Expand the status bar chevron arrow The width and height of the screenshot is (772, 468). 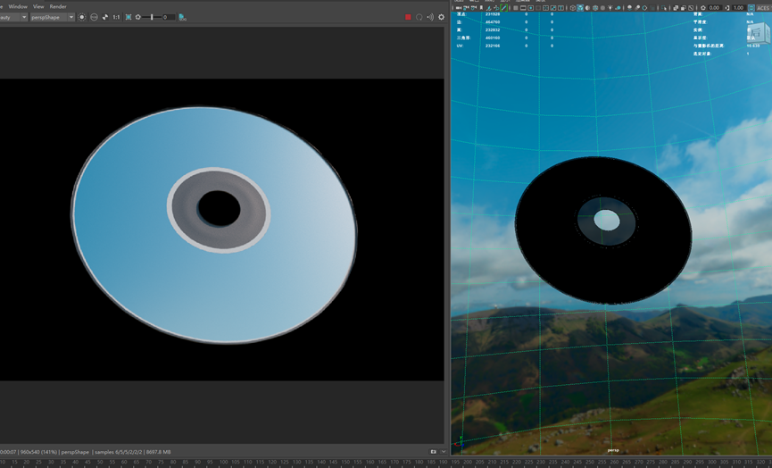(x=443, y=451)
